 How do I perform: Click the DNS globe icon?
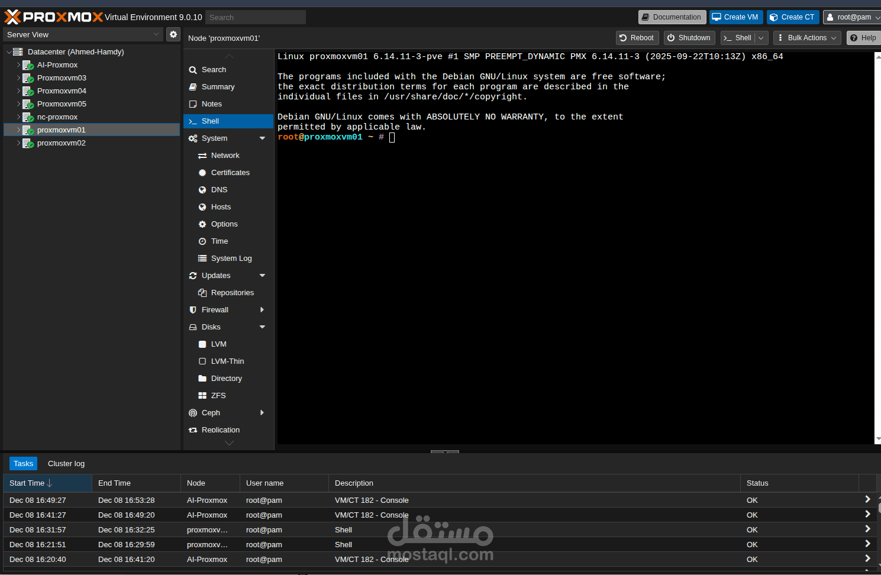(x=202, y=190)
